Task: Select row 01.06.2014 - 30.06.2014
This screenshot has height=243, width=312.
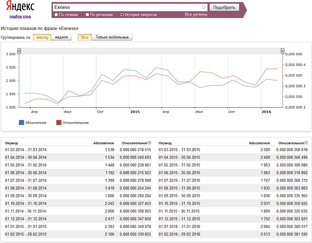Action: 78,173
